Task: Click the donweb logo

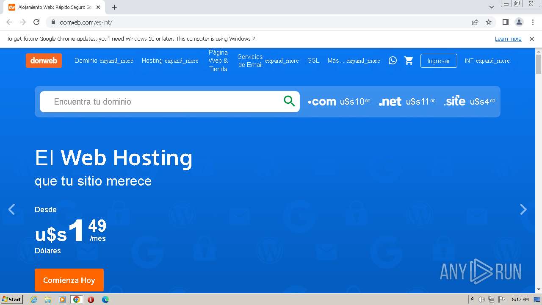Action: click(x=44, y=61)
